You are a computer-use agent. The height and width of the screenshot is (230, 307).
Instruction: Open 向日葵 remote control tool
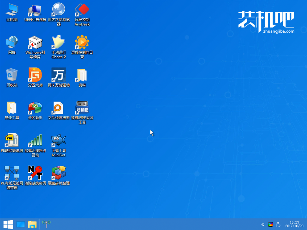(82, 42)
